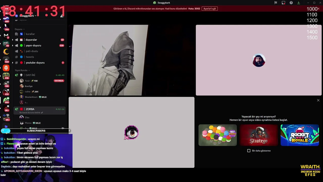
Task: Focus the armor drawing stream tile
Action: tap(131, 60)
